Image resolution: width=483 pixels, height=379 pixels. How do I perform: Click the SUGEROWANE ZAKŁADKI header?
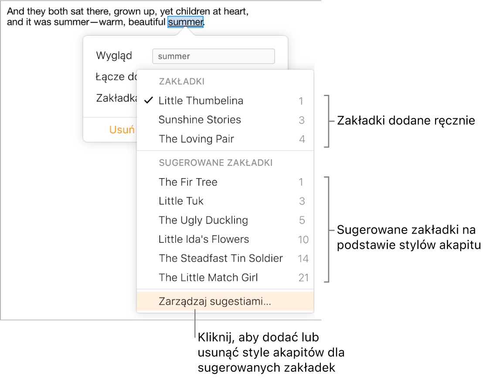click(215, 163)
